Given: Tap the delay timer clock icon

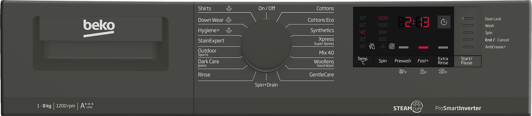Looking at the screenshot, I should 444,22.
